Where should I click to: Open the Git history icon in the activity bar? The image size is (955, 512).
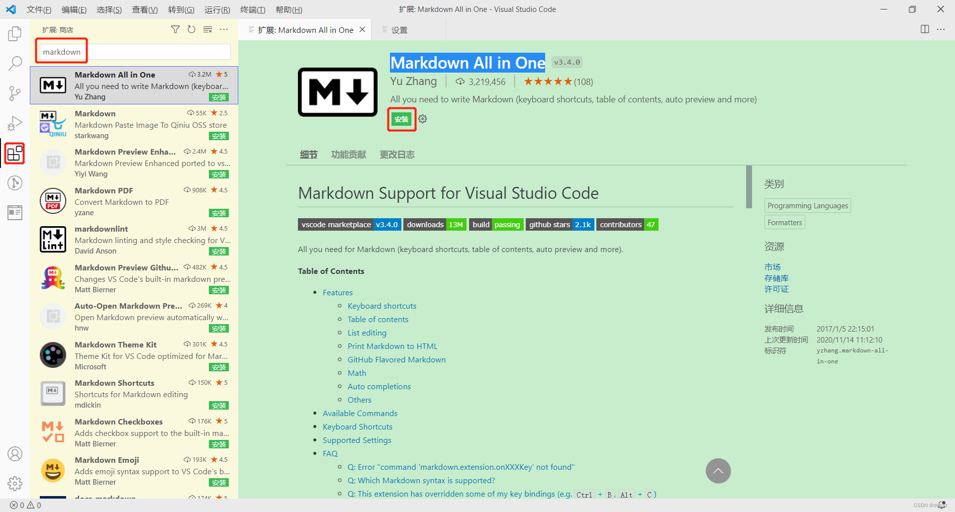(15, 183)
